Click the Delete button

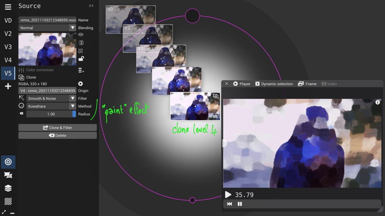tap(57, 135)
